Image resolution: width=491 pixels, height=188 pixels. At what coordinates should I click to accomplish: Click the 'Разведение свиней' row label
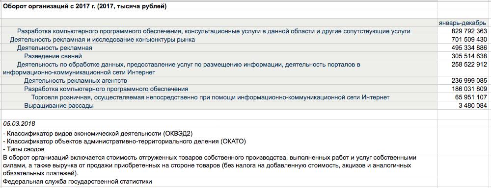(x=53, y=56)
